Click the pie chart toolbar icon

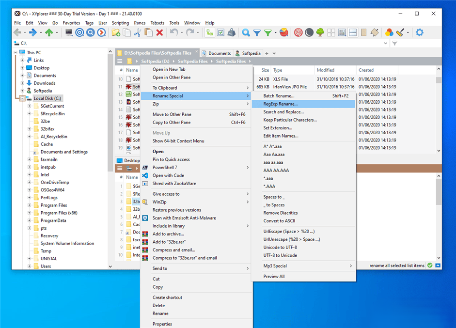[x=284, y=32]
